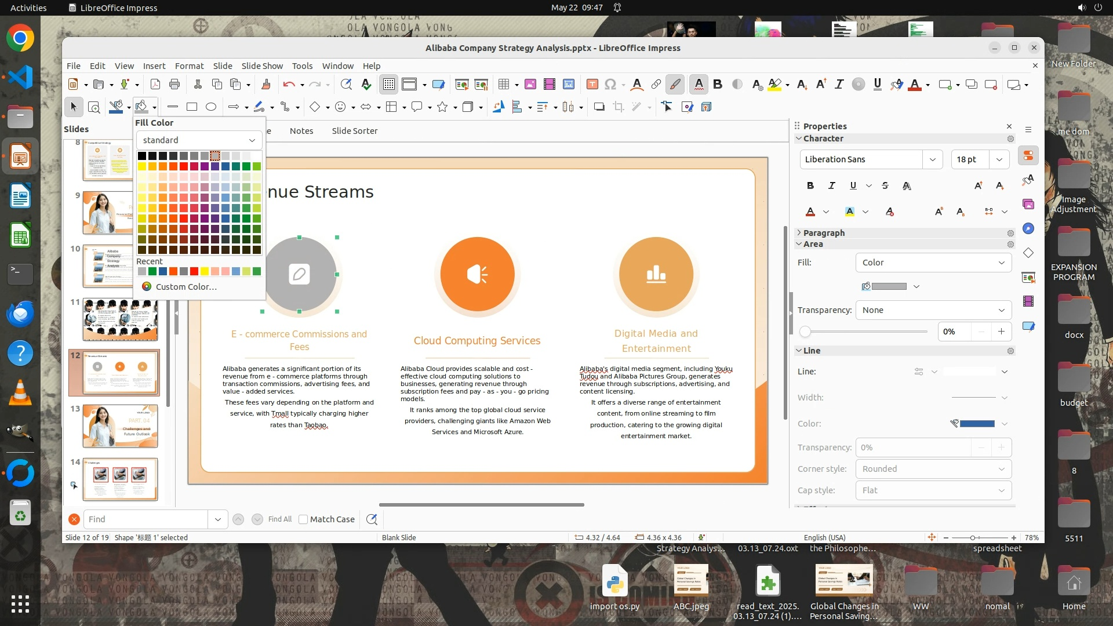Expand the Paragraph section
Screen dimensions: 1113x626
click(x=823, y=232)
